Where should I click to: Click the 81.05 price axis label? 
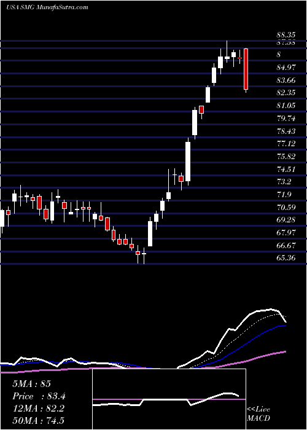(x=286, y=106)
